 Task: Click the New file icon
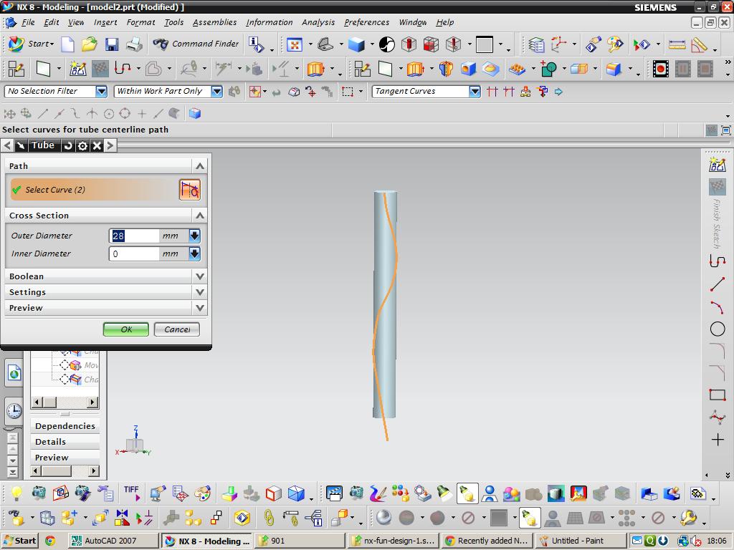point(68,44)
